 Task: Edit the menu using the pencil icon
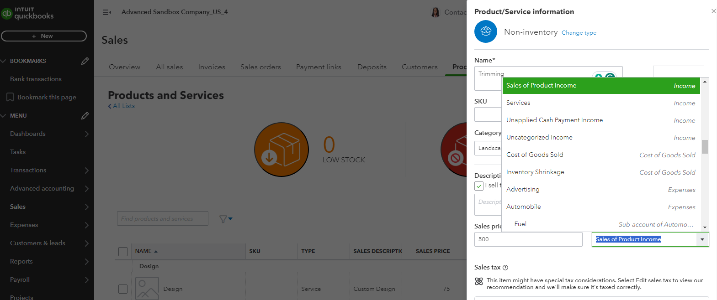[x=85, y=116]
